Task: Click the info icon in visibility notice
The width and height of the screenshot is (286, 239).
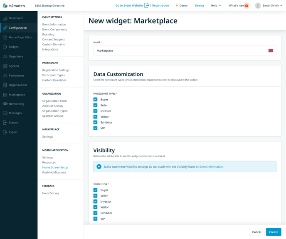Action: pos(99,166)
